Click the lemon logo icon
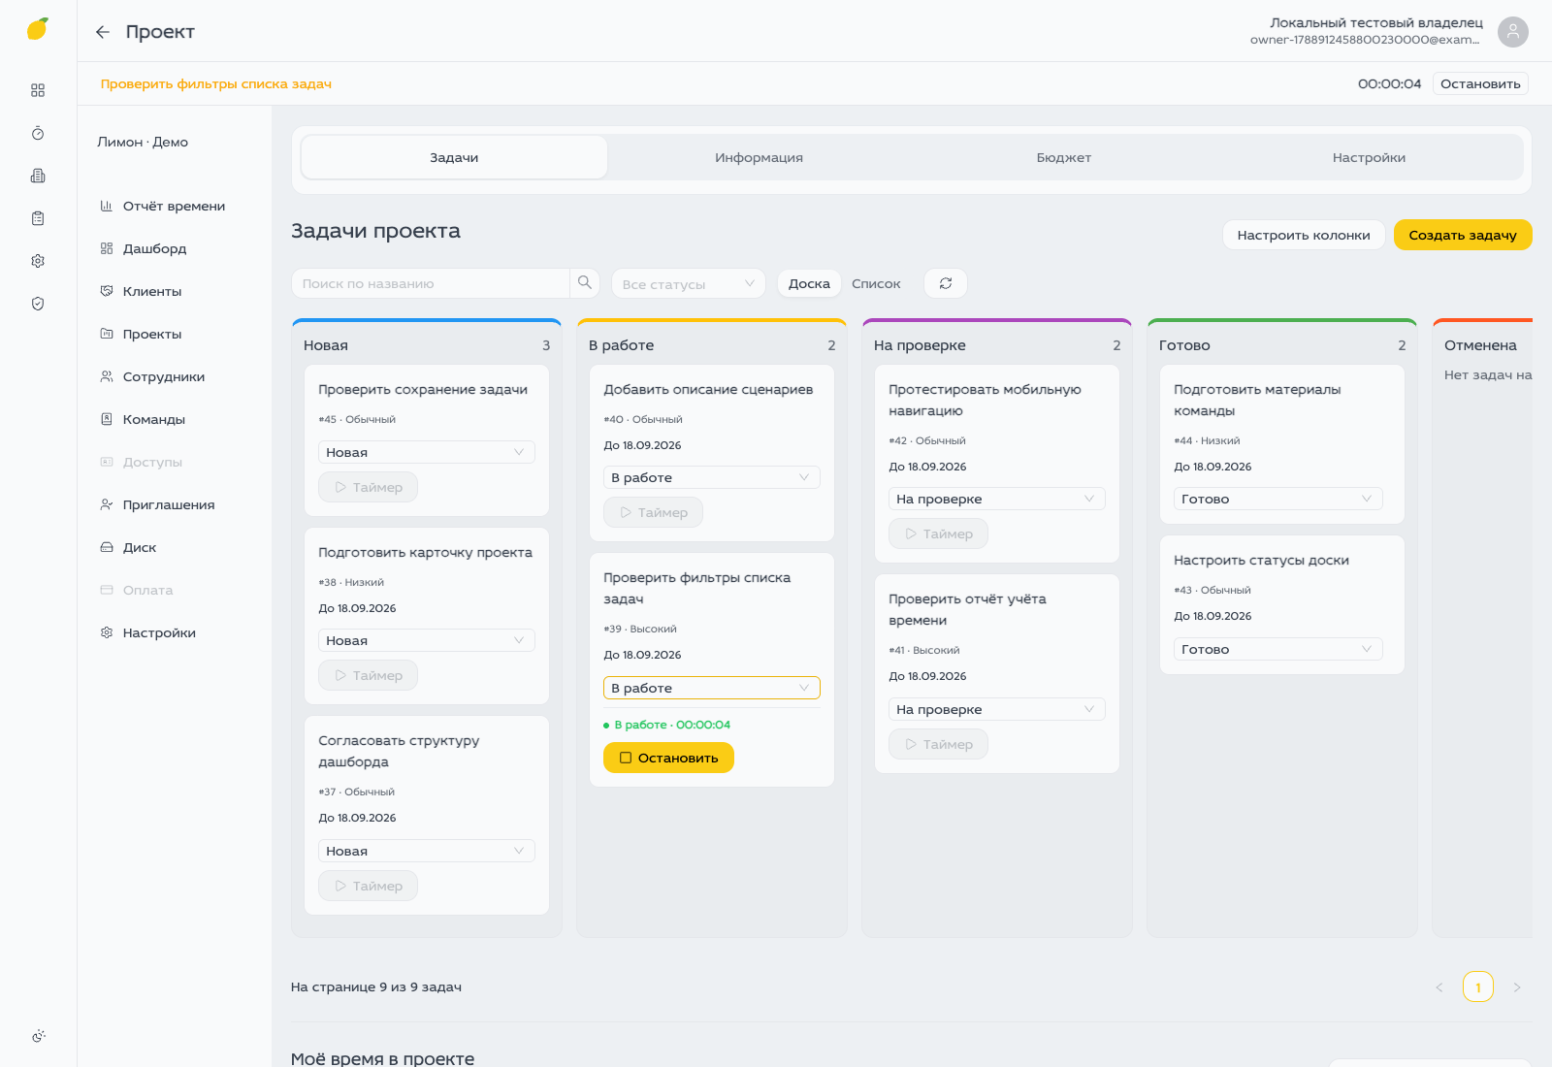Screen dimensions: 1552x1067 [x=38, y=29]
